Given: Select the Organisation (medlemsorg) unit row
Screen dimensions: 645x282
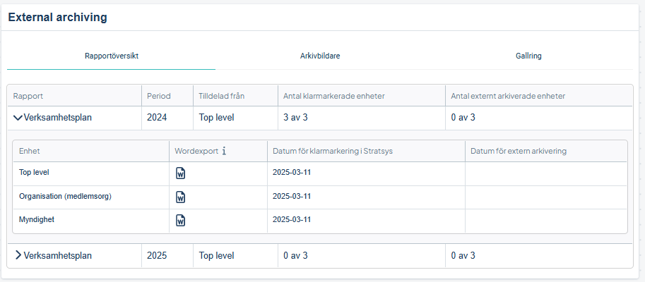Looking at the screenshot, I should pyautogui.click(x=65, y=197).
